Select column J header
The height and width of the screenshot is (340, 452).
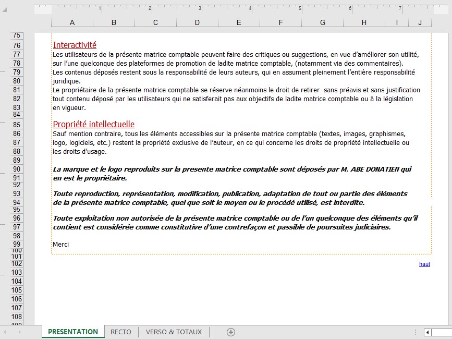tap(420, 22)
